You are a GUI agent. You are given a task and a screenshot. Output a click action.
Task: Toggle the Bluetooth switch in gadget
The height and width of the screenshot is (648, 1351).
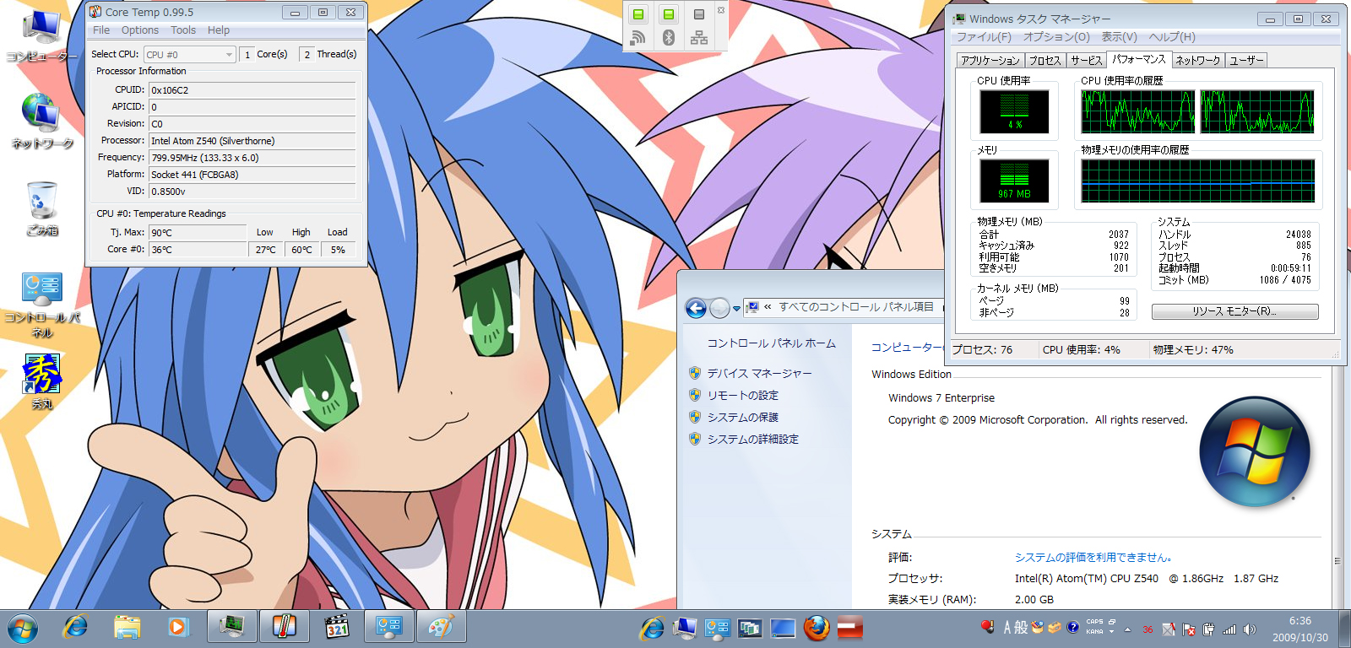click(x=669, y=15)
